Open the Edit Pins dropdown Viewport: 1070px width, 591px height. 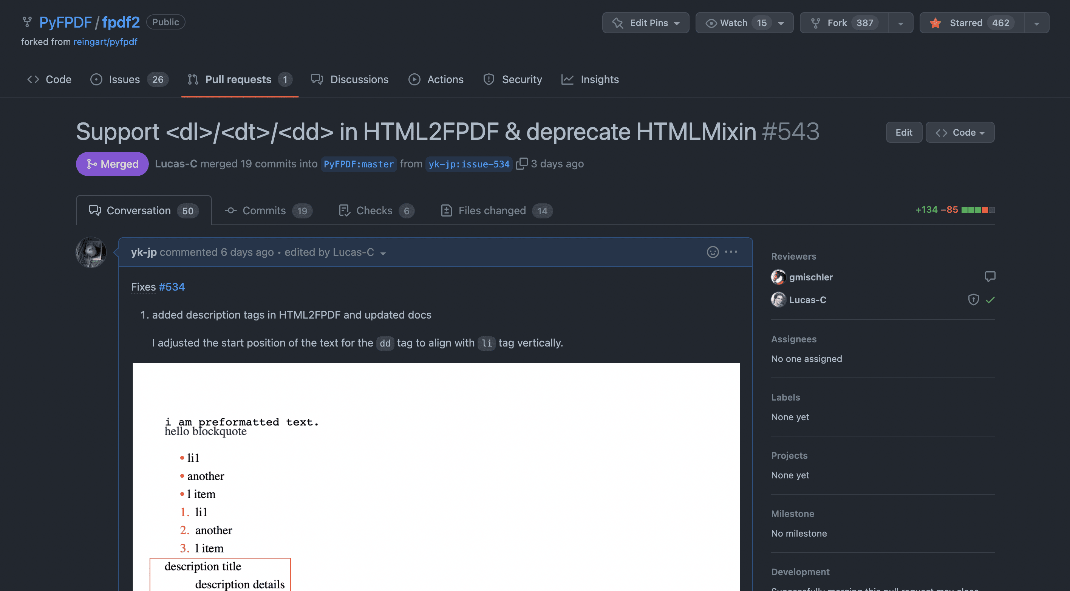click(645, 23)
